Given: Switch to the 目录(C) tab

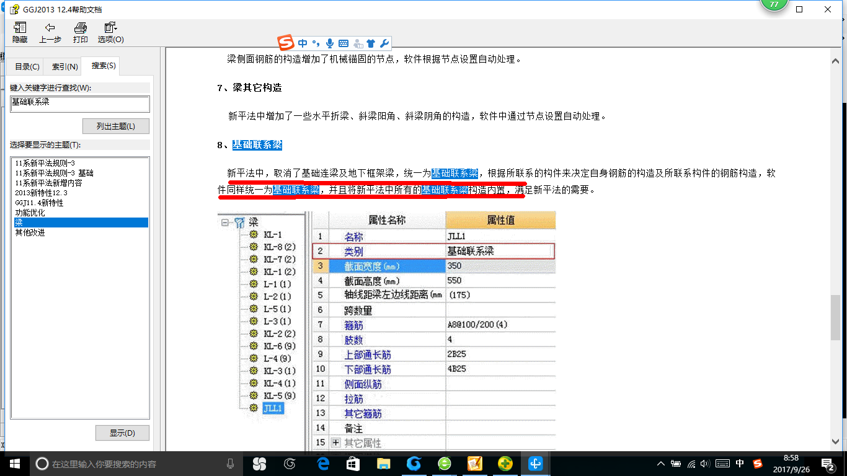Looking at the screenshot, I should pos(26,66).
